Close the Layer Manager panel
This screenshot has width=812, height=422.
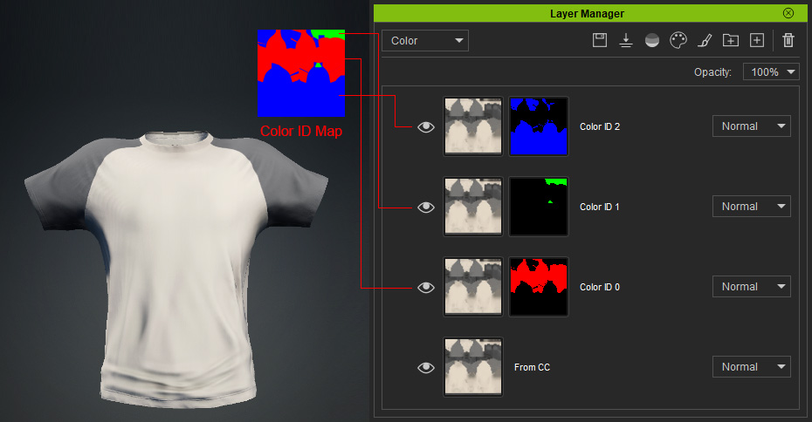(788, 13)
